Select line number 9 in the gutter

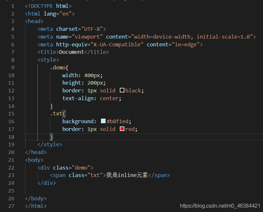[x=12, y=67]
